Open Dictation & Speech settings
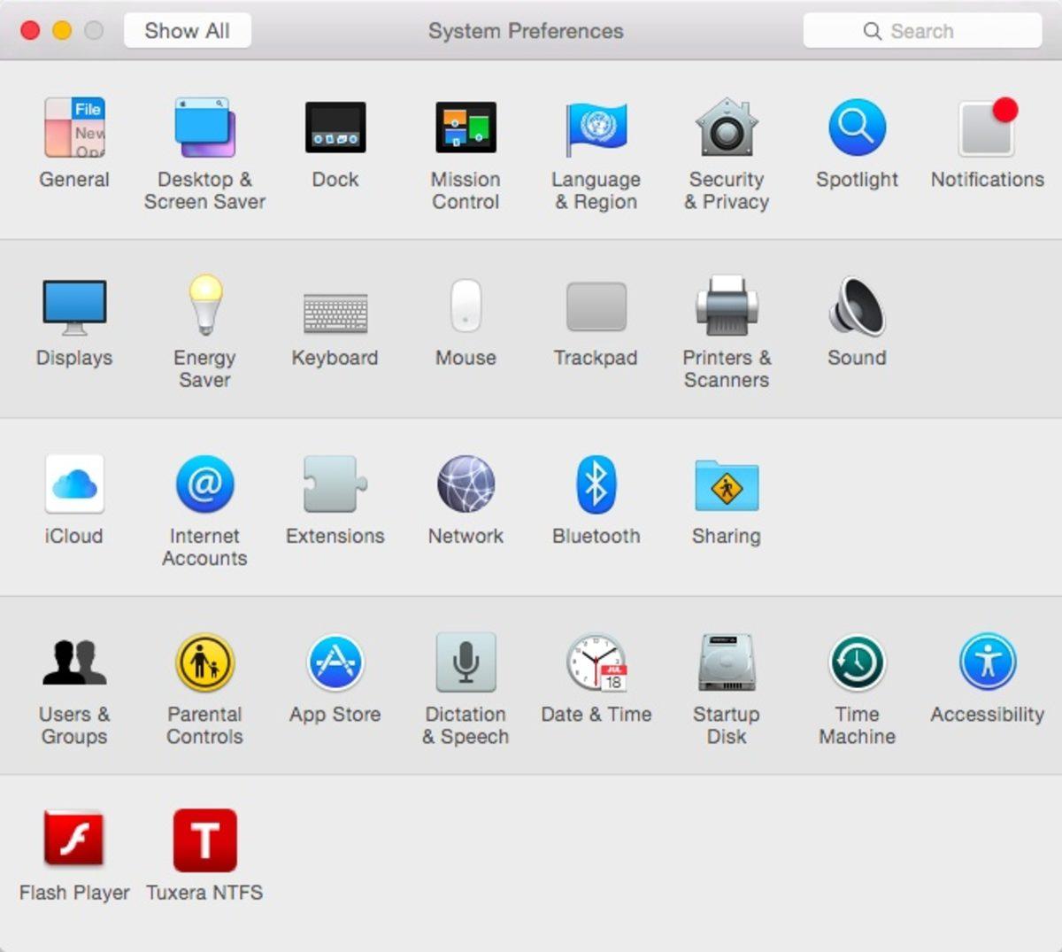Screen dimensions: 1062x952 coord(466,662)
